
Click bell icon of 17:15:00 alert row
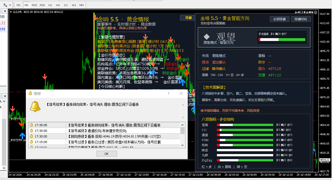pyautogui.click(x=32, y=142)
